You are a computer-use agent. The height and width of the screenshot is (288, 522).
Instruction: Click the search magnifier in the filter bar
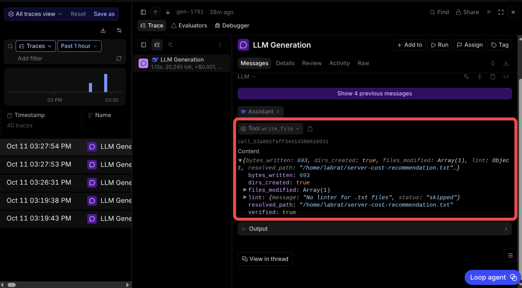coord(10,46)
